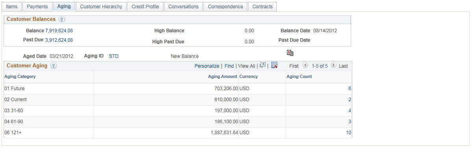Open aging count 3 for 04 61-90
472x148 pixels.
click(x=350, y=122)
